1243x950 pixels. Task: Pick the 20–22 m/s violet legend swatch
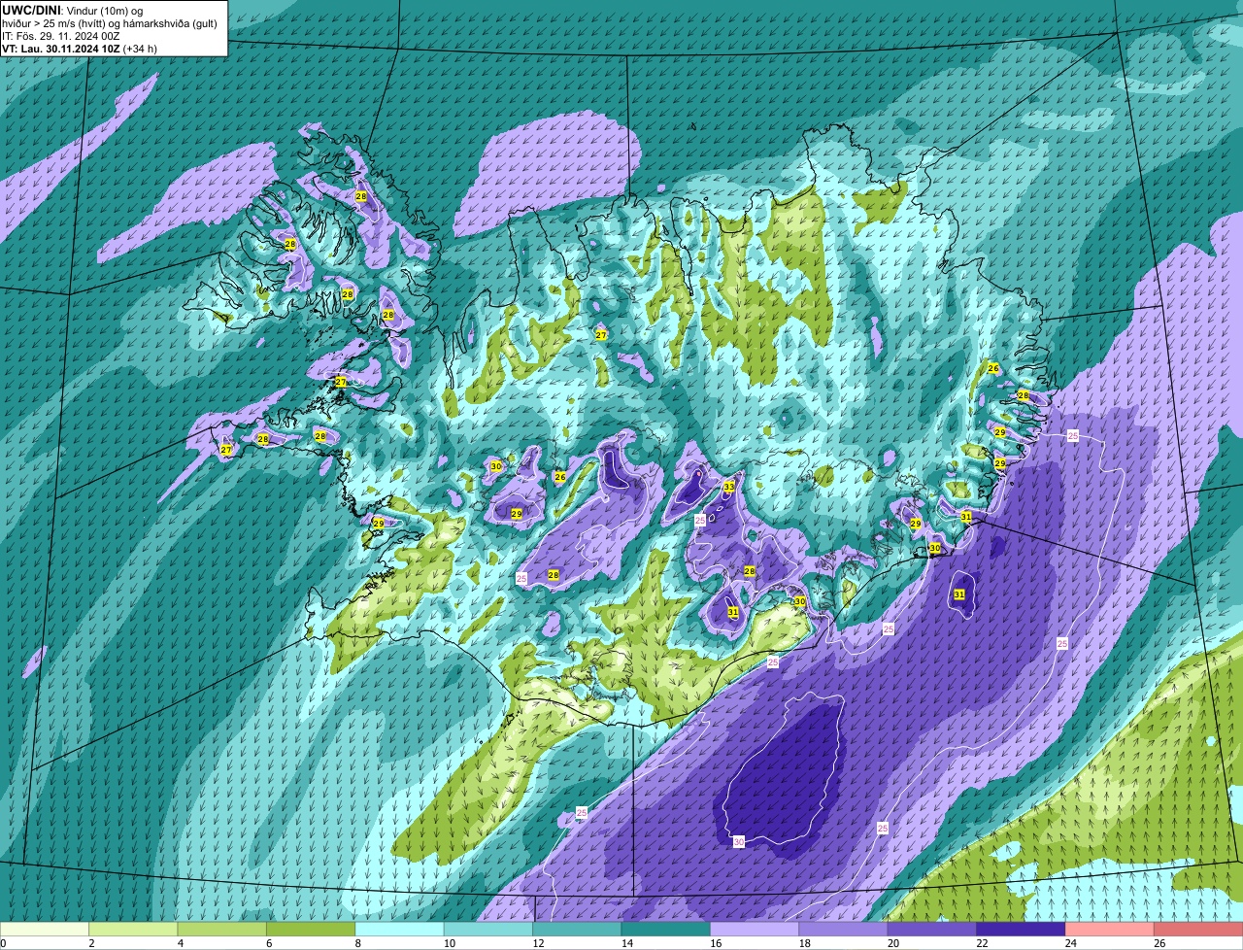(x=932, y=929)
